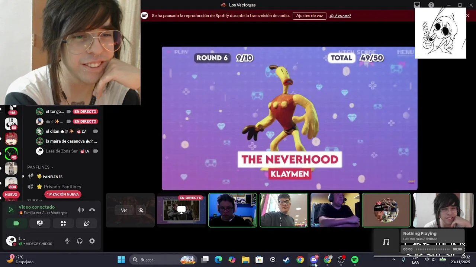The width and height of the screenshot is (476, 267).
Task: Click the NUEVO unread indicator
Action: [x=11, y=194]
